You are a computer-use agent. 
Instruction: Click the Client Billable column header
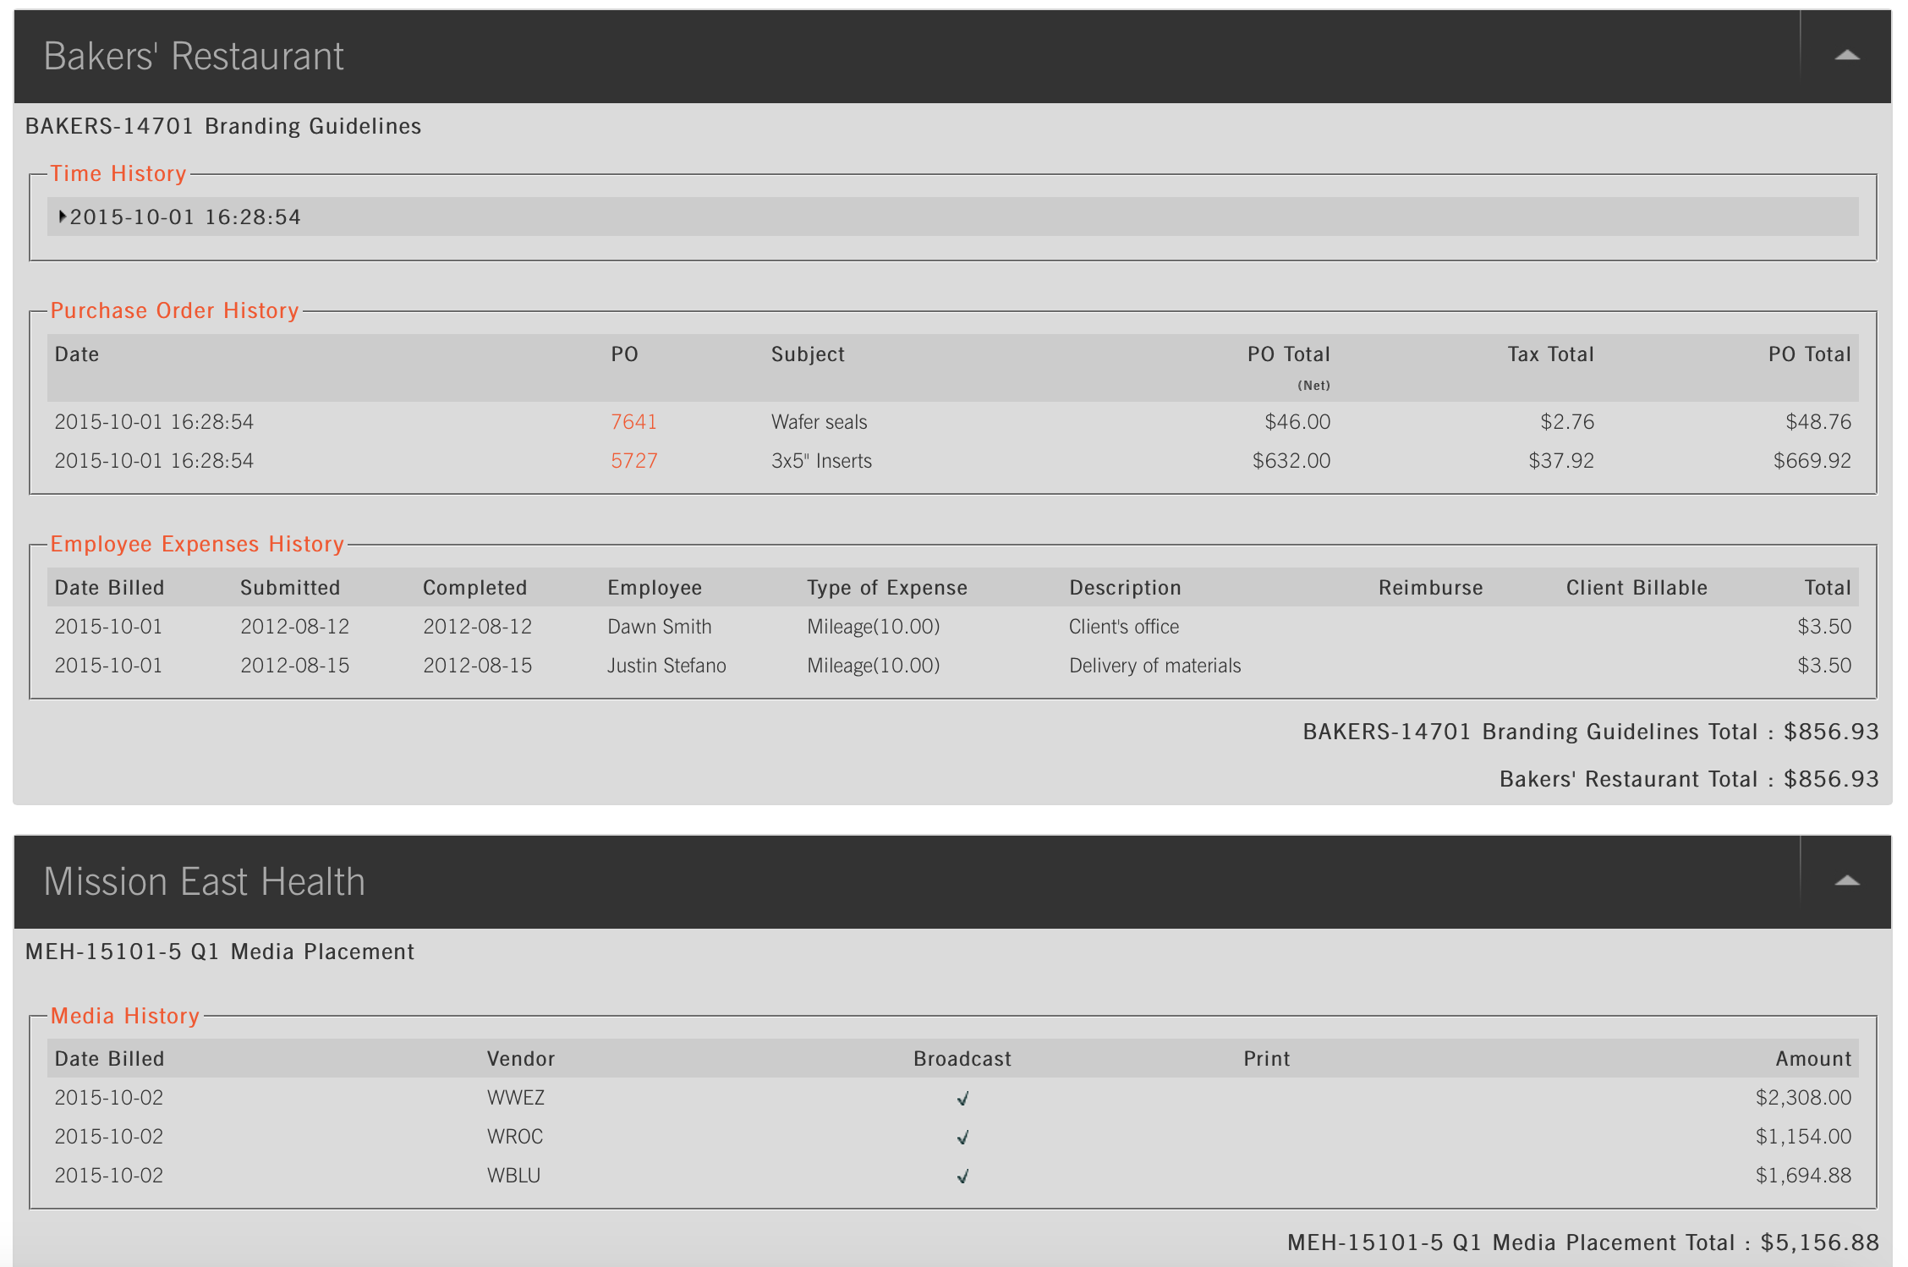click(1637, 588)
